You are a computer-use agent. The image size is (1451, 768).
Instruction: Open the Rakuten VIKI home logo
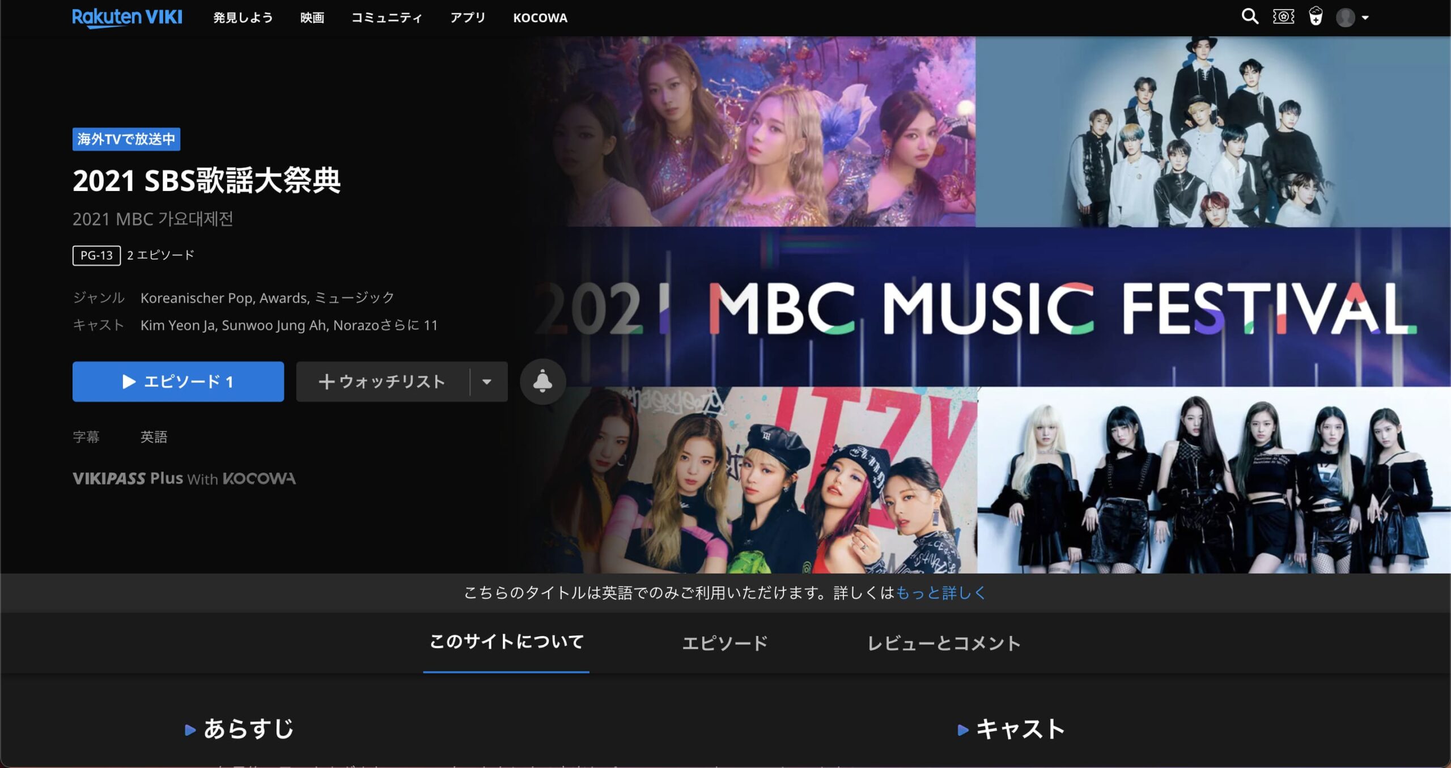coord(127,18)
